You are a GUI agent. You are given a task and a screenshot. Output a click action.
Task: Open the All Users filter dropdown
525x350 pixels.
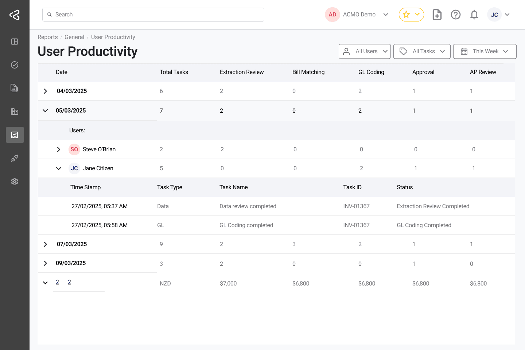[365, 51]
